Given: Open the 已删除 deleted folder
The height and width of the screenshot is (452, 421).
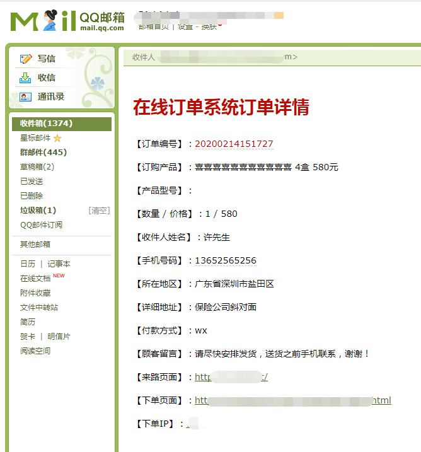Looking at the screenshot, I should pyautogui.click(x=32, y=196).
